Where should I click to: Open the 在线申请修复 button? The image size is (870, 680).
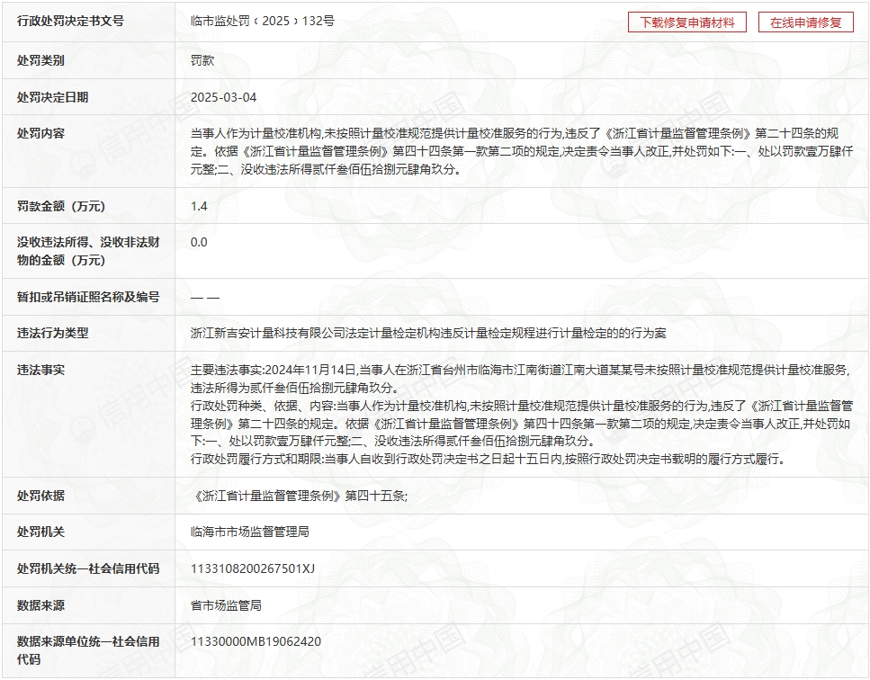click(x=805, y=22)
